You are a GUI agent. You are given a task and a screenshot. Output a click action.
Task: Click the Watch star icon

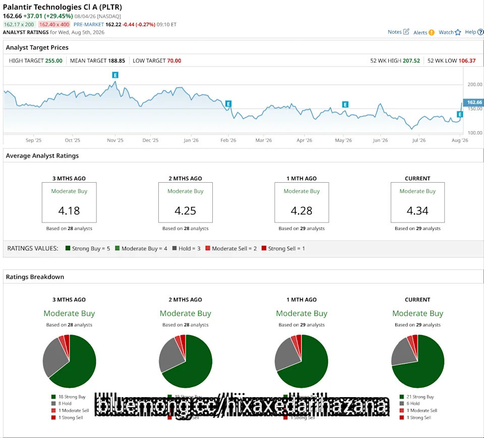(458, 32)
